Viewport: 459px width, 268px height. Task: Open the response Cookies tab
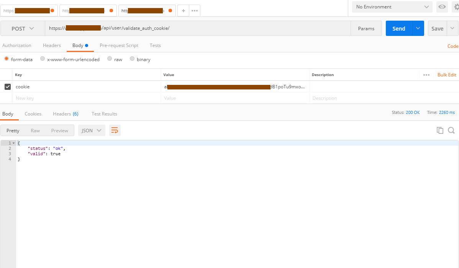coord(33,114)
